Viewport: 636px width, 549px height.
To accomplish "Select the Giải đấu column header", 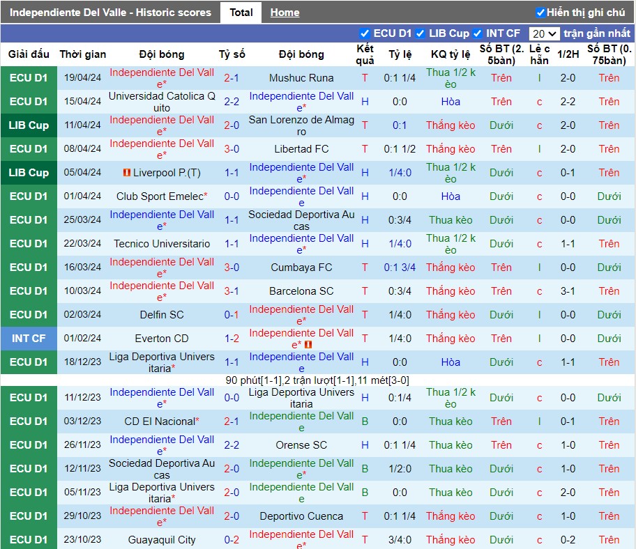I will (29, 54).
